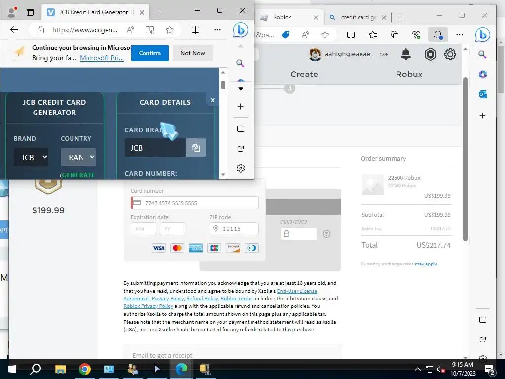
Task: Open the Roblox Privacy Policy link
Action: pyautogui.click(x=148, y=306)
